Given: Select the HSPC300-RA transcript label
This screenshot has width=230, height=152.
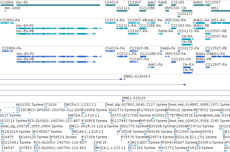Looking at the screenshot, I should pyautogui.click(x=175, y=20).
